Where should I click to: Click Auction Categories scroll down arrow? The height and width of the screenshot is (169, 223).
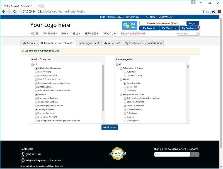(103, 121)
